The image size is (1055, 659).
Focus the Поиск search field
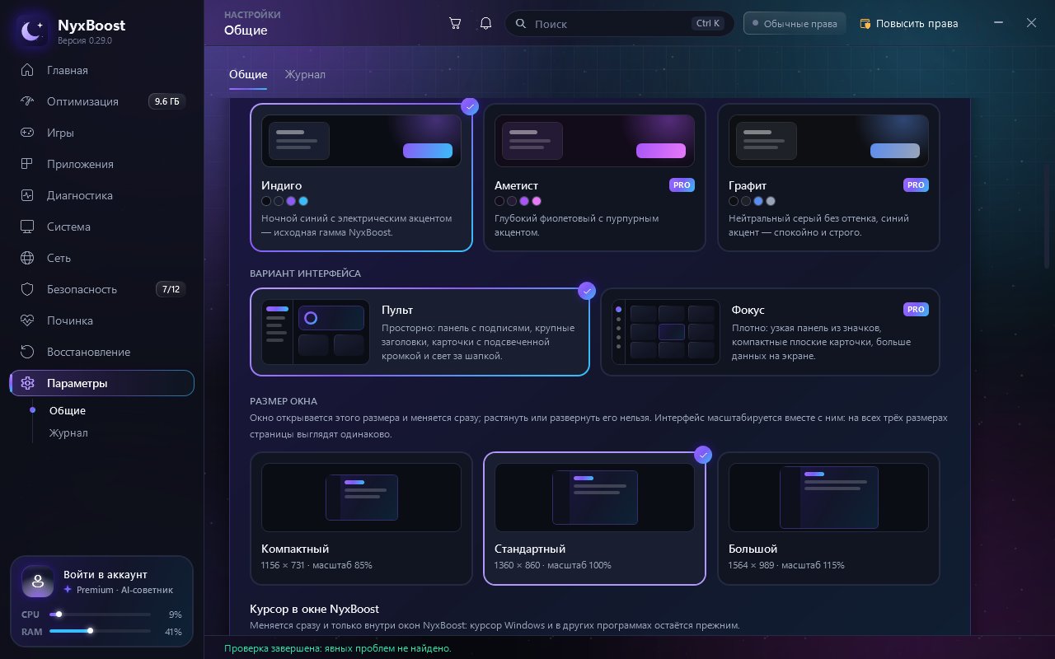pyautogui.click(x=619, y=24)
